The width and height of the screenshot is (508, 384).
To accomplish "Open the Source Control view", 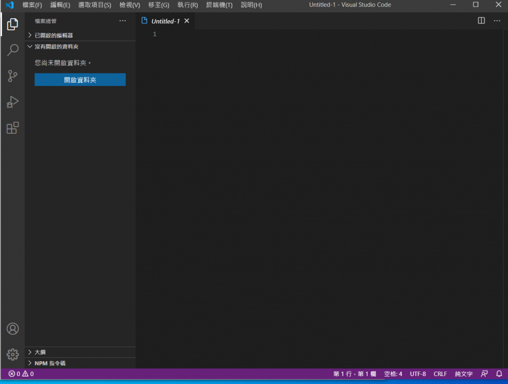I will pyautogui.click(x=12, y=76).
